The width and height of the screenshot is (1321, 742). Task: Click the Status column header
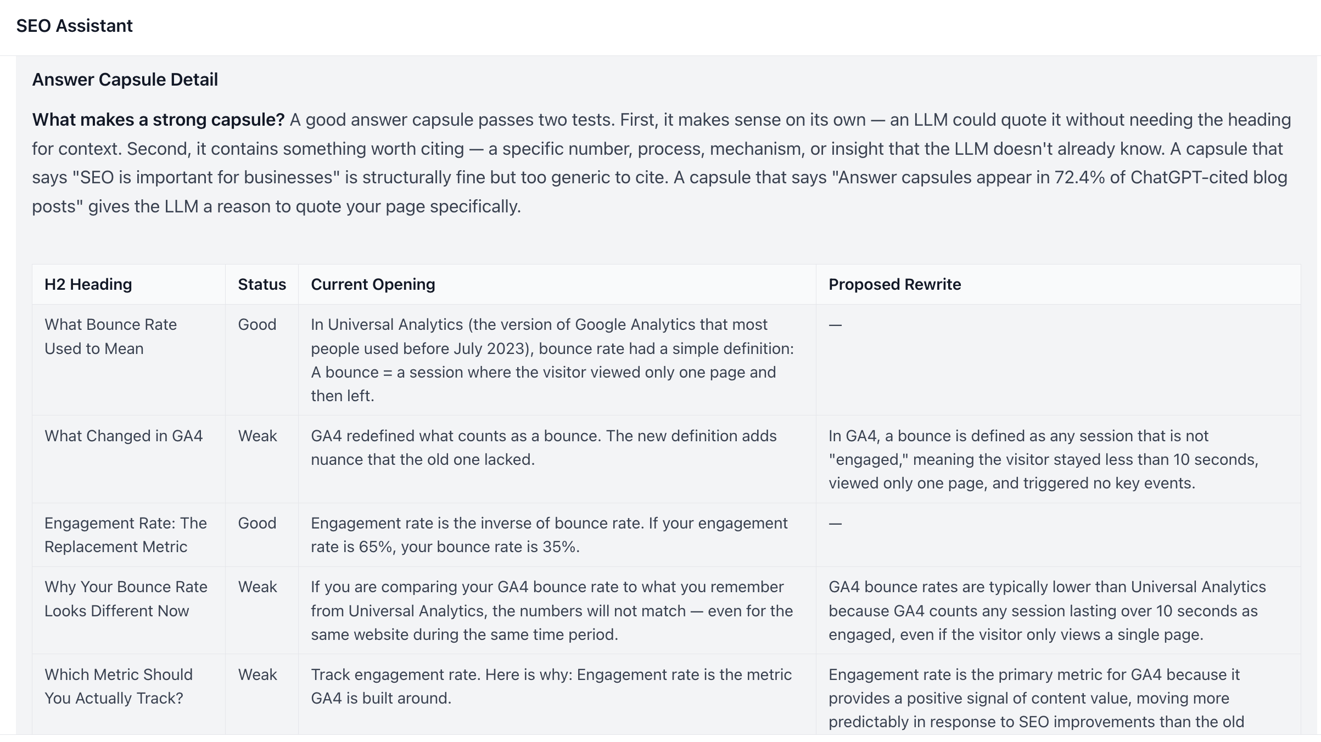[x=262, y=284]
